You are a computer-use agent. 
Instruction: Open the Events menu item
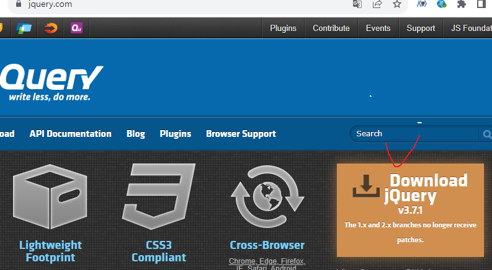pos(378,28)
